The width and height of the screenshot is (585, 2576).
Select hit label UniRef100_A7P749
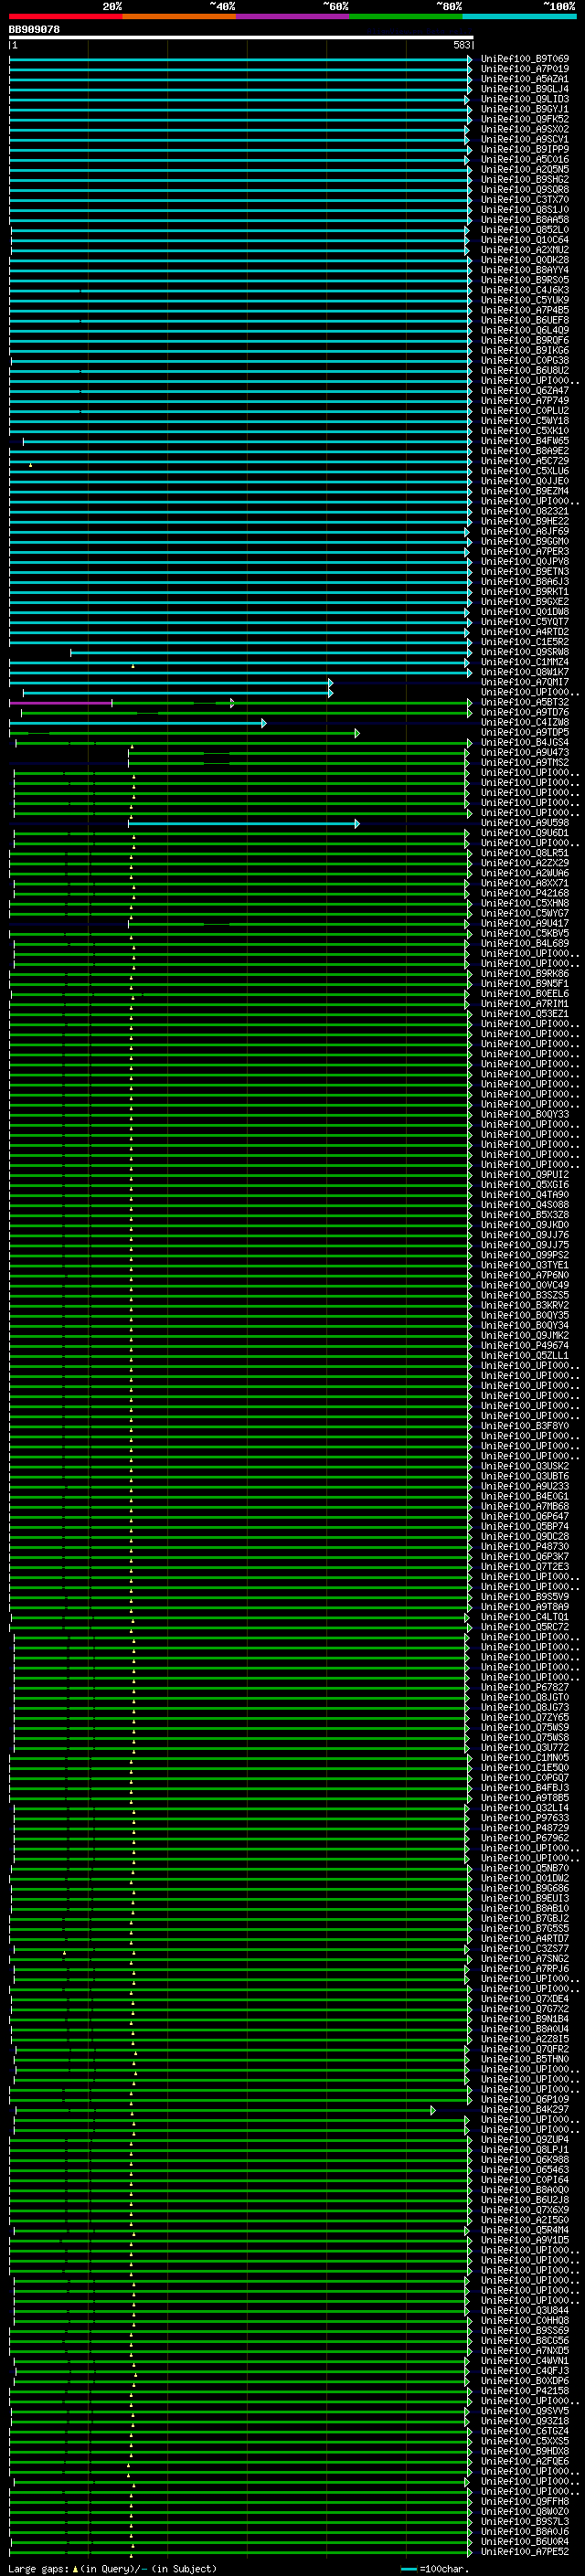525,401
